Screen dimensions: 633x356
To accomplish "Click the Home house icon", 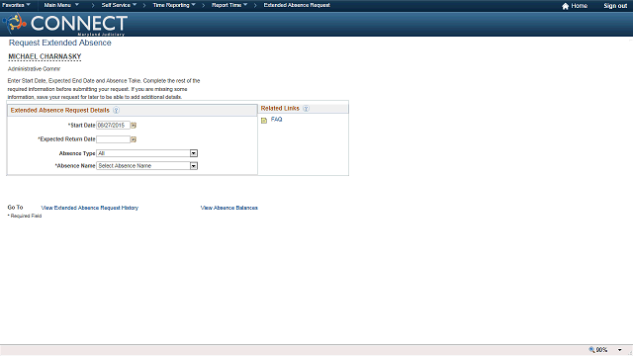I will [565, 6].
